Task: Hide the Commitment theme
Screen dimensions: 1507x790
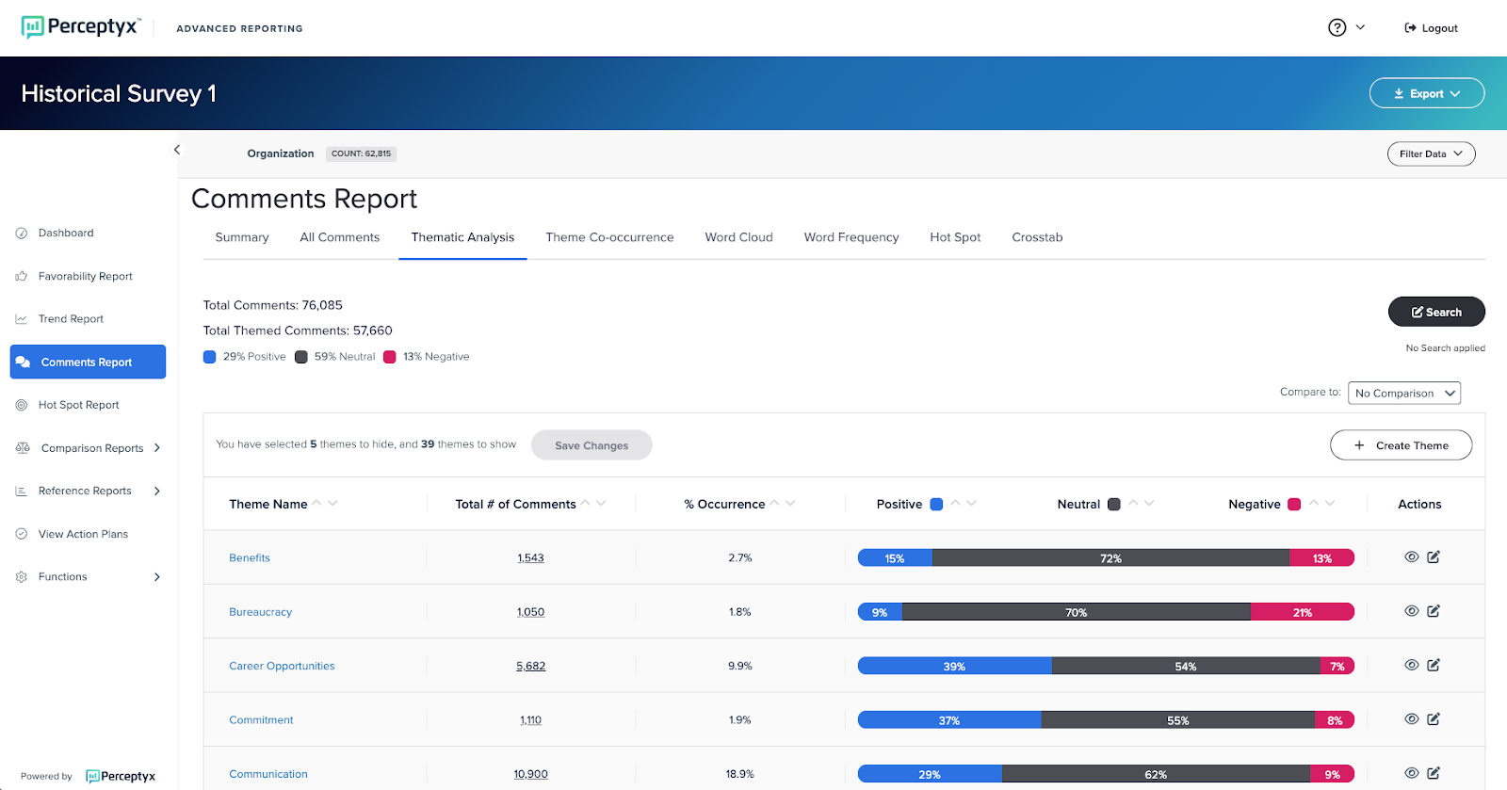Action: [x=1411, y=719]
